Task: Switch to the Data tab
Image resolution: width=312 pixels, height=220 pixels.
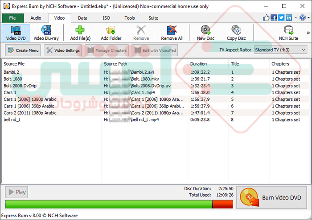Action: (82, 18)
